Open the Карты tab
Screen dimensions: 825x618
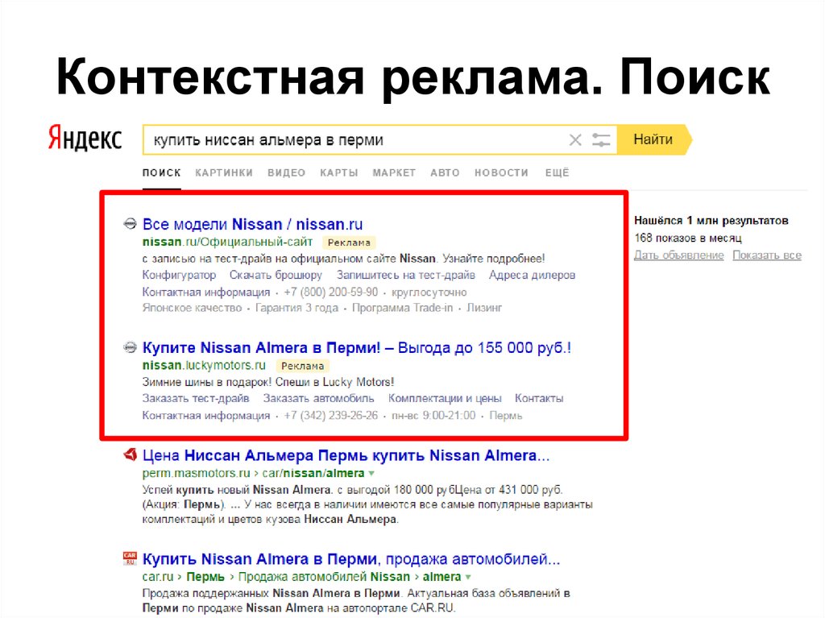coord(338,172)
